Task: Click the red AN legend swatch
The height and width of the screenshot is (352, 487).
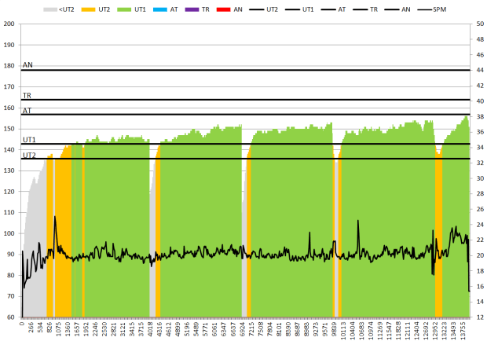Action: tap(225, 9)
